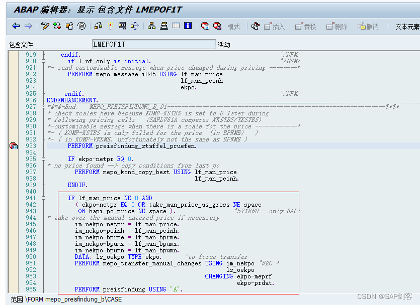Click the forward navigation arrow
The height and width of the screenshot is (305, 420).
pyautogui.click(x=29, y=26)
